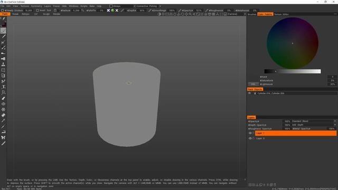The width and height of the screenshot is (338, 190).
Task: Open the Connective Picking dropdown
Action: [148, 6]
